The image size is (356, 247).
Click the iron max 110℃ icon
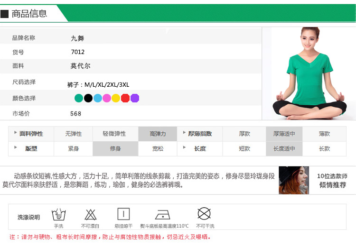(x=163, y=215)
